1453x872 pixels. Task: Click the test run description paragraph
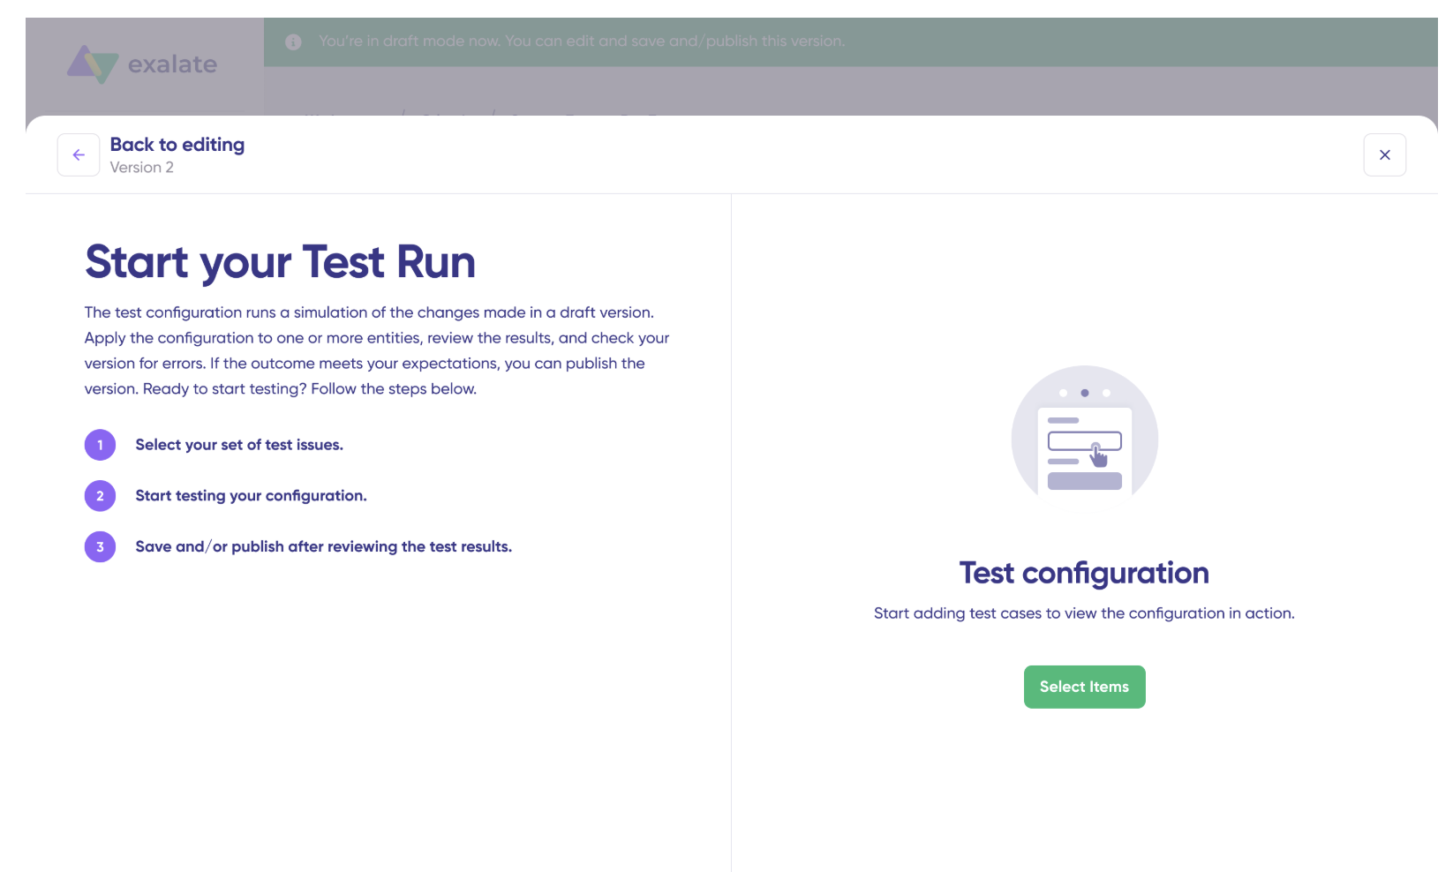(377, 350)
